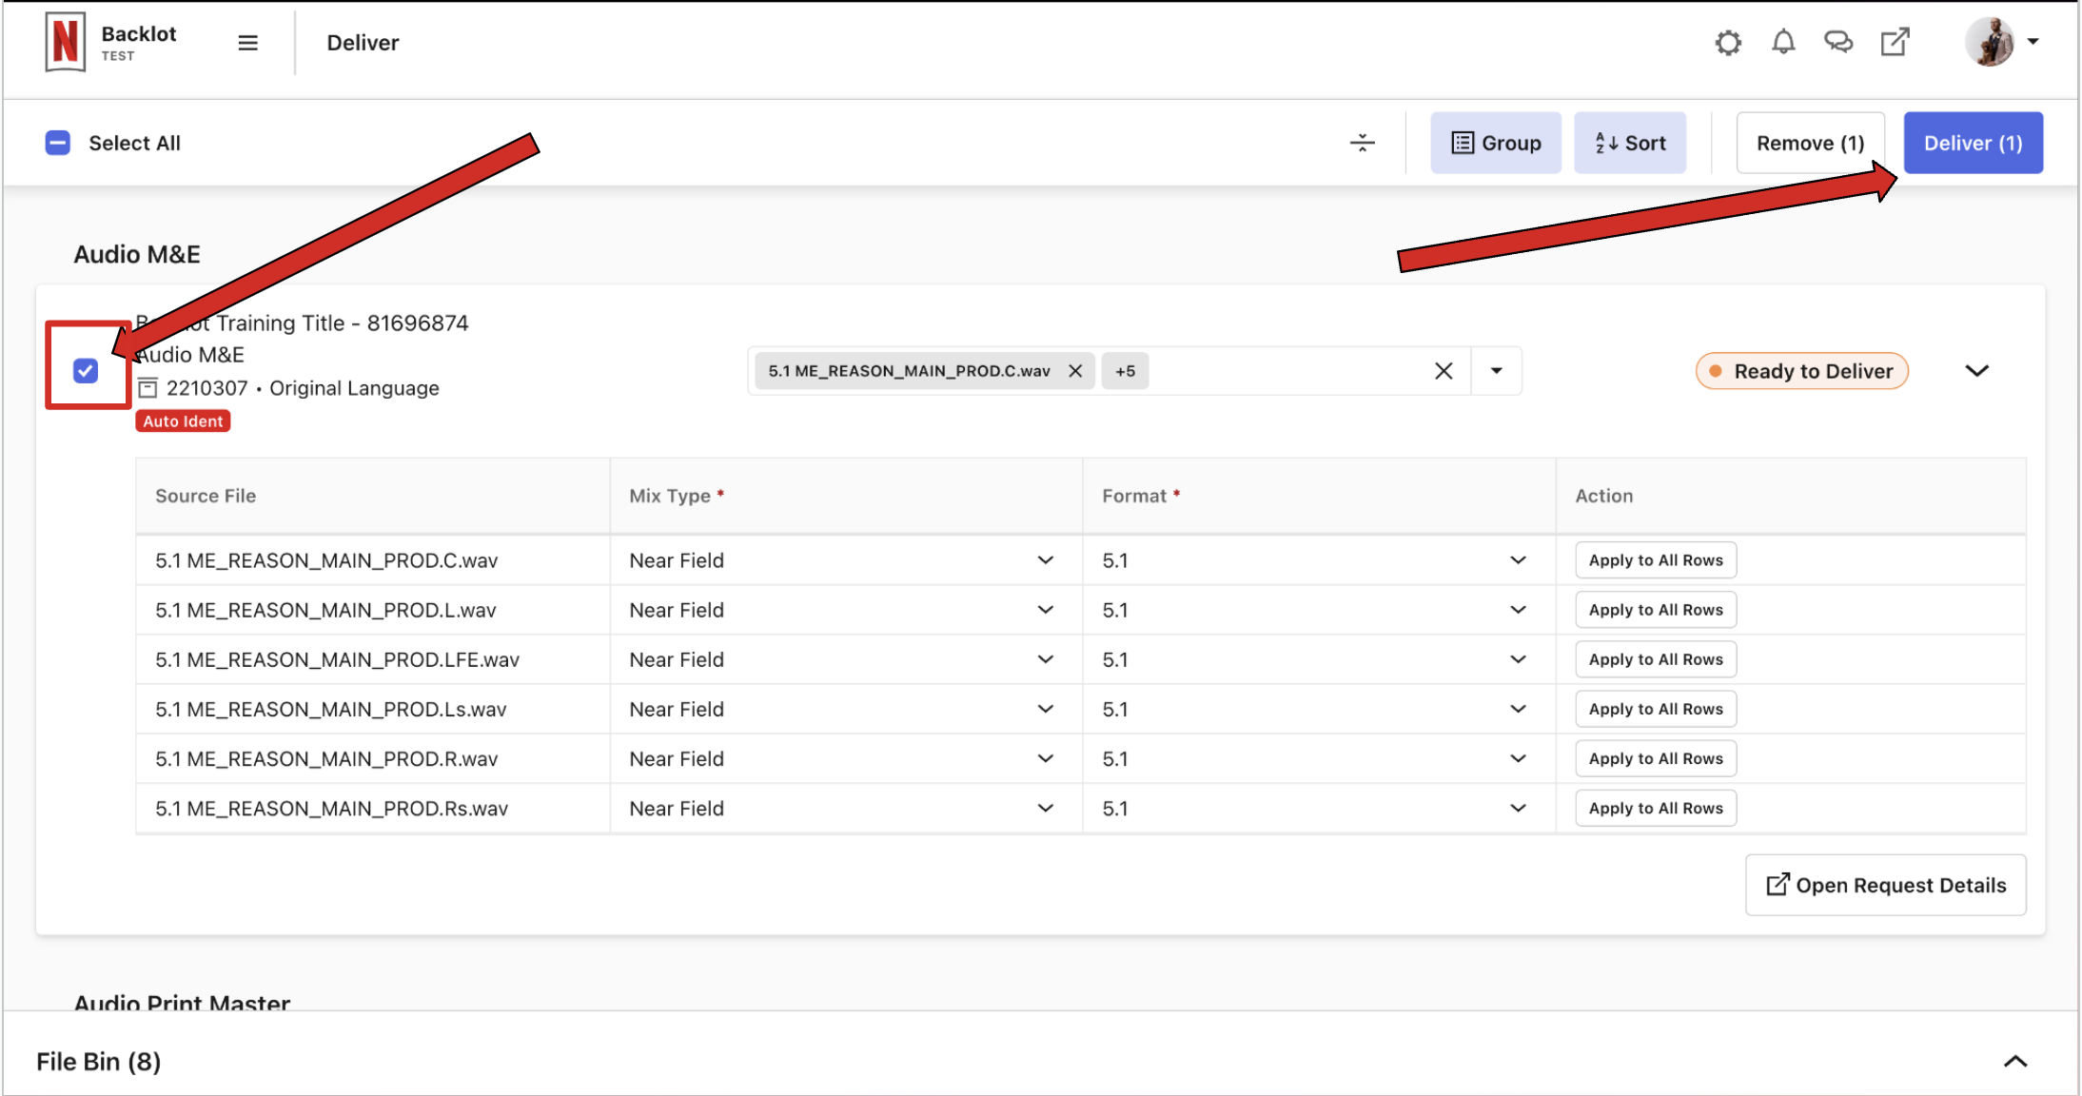Click the X to remove 5.1 ME_REASON_MAIN_PROD.C.wav tag
The image size is (2082, 1096).
click(1080, 370)
